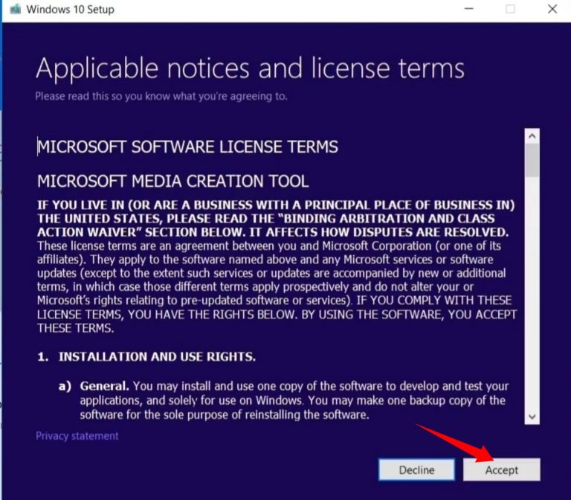Click the 'MICROSOFT SOFTWARE LICENSE TERMS' heading
This screenshot has width=571, height=500.
pos(187,147)
